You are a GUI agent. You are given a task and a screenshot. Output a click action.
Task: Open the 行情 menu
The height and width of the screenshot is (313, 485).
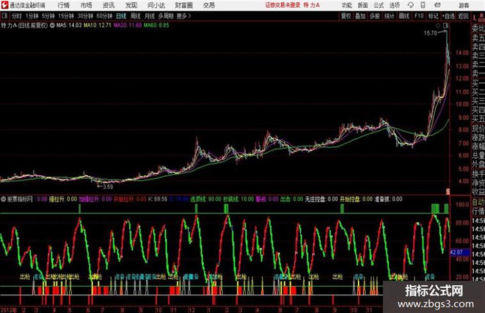[64, 5]
